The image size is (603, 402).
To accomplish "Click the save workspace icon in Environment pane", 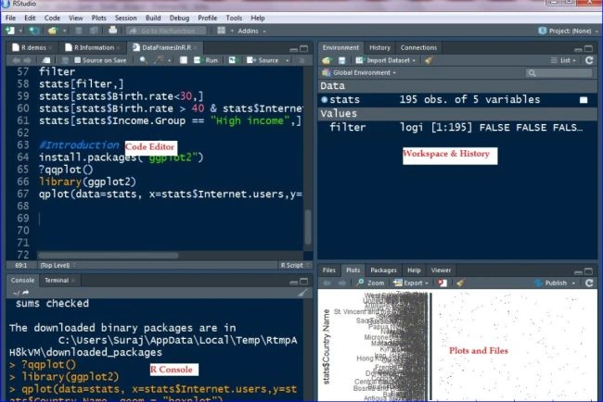I will click(341, 60).
